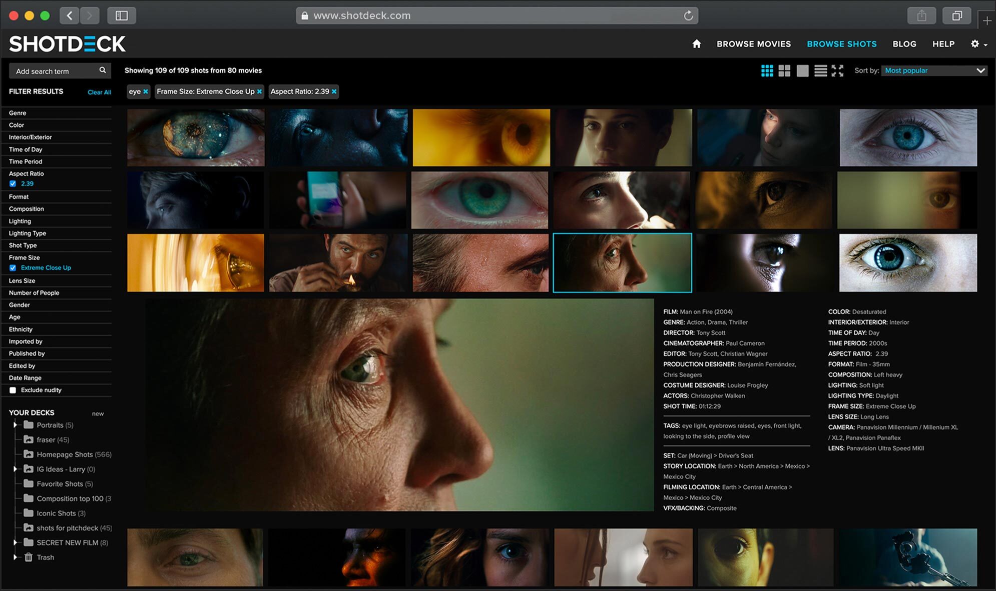Expand the Color filter category
996x591 pixels.
16,124
